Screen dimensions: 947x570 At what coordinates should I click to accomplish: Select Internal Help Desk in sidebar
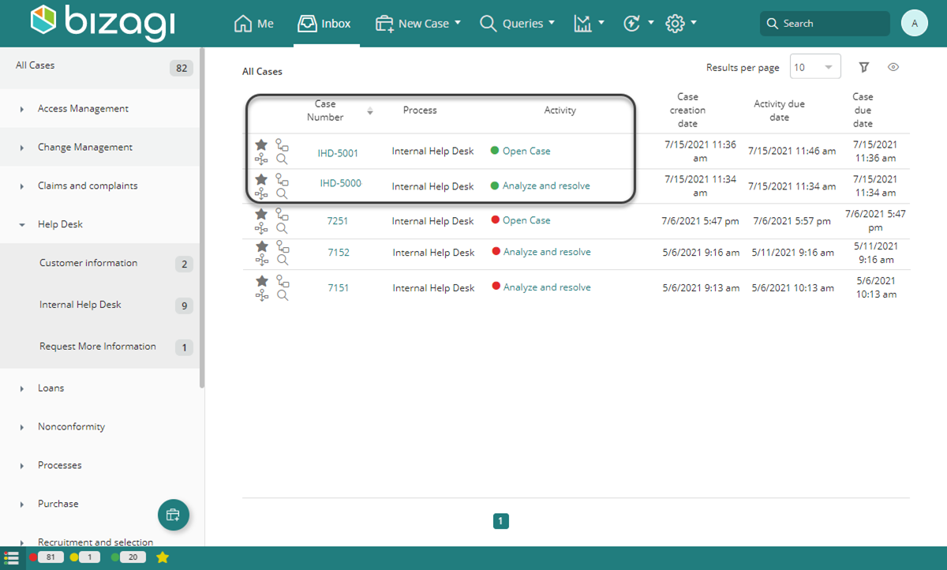pos(100,305)
